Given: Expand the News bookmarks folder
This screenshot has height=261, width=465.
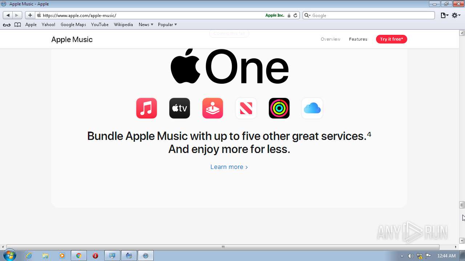Looking at the screenshot, I should pyautogui.click(x=146, y=25).
